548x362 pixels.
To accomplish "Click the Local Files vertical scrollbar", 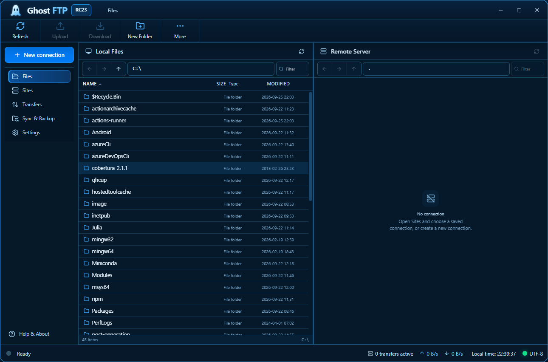I will point(311,146).
